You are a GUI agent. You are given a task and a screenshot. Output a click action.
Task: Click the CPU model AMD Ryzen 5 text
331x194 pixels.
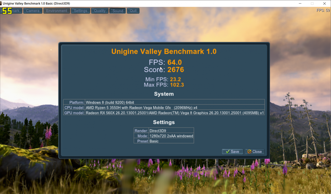click(x=141, y=108)
